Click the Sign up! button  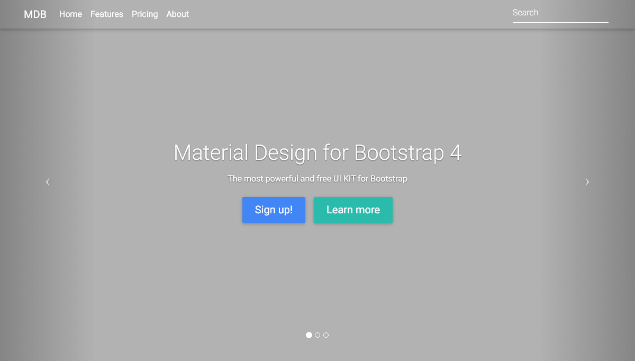[x=274, y=210]
